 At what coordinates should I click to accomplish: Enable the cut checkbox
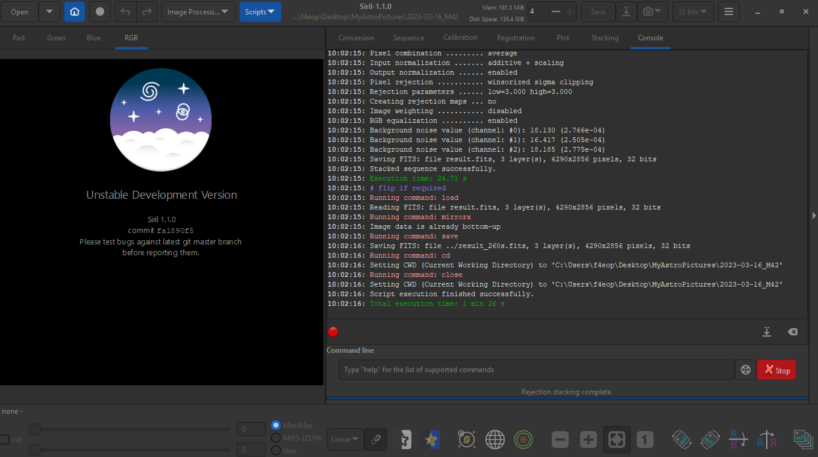pos(5,440)
